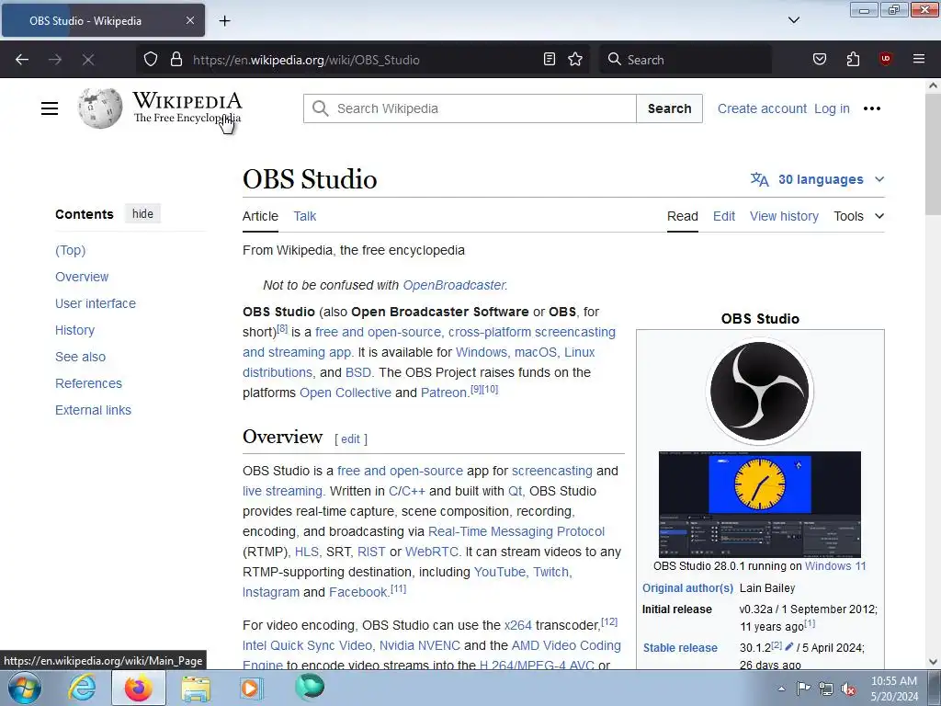
Task: Close the OBS Studio - Wikipedia tab
Action: [189, 20]
